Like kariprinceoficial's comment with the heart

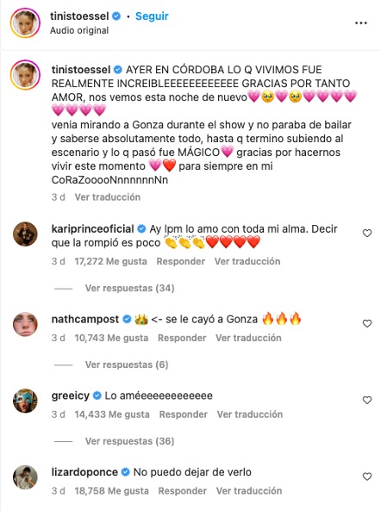(x=367, y=233)
